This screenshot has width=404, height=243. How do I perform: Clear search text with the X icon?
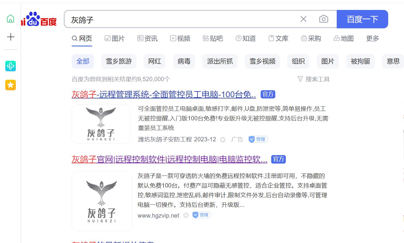pyautogui.click(x=303, y=19)
